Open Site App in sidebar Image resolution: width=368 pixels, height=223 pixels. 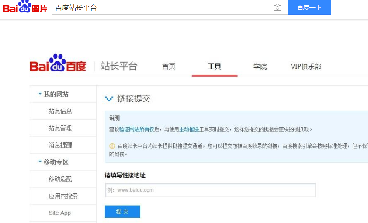coord(59,213)
